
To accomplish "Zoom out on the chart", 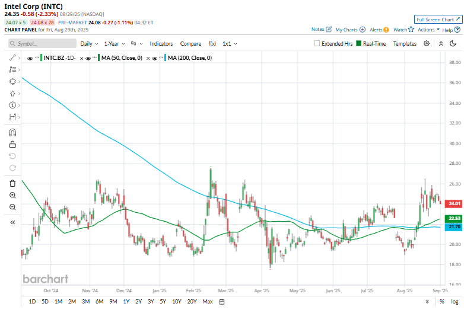I will point(12,207).
